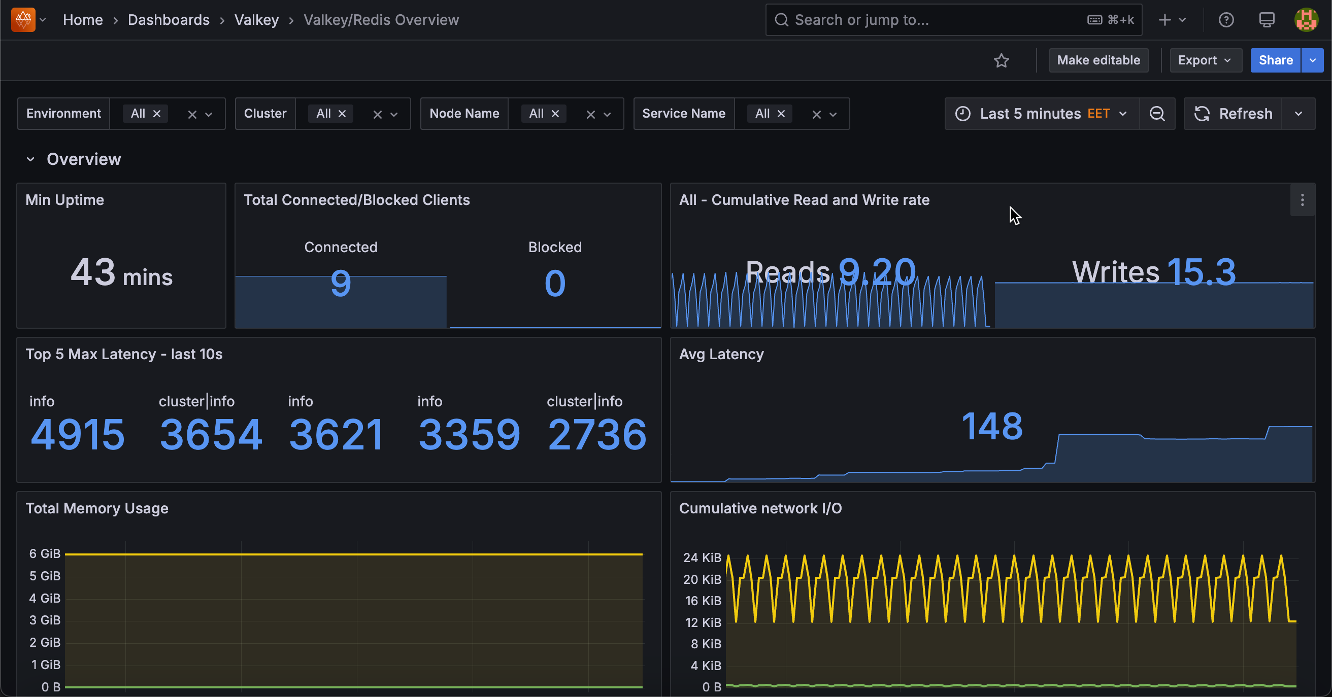Clear the Cluster variable selection

click(378, 114)
